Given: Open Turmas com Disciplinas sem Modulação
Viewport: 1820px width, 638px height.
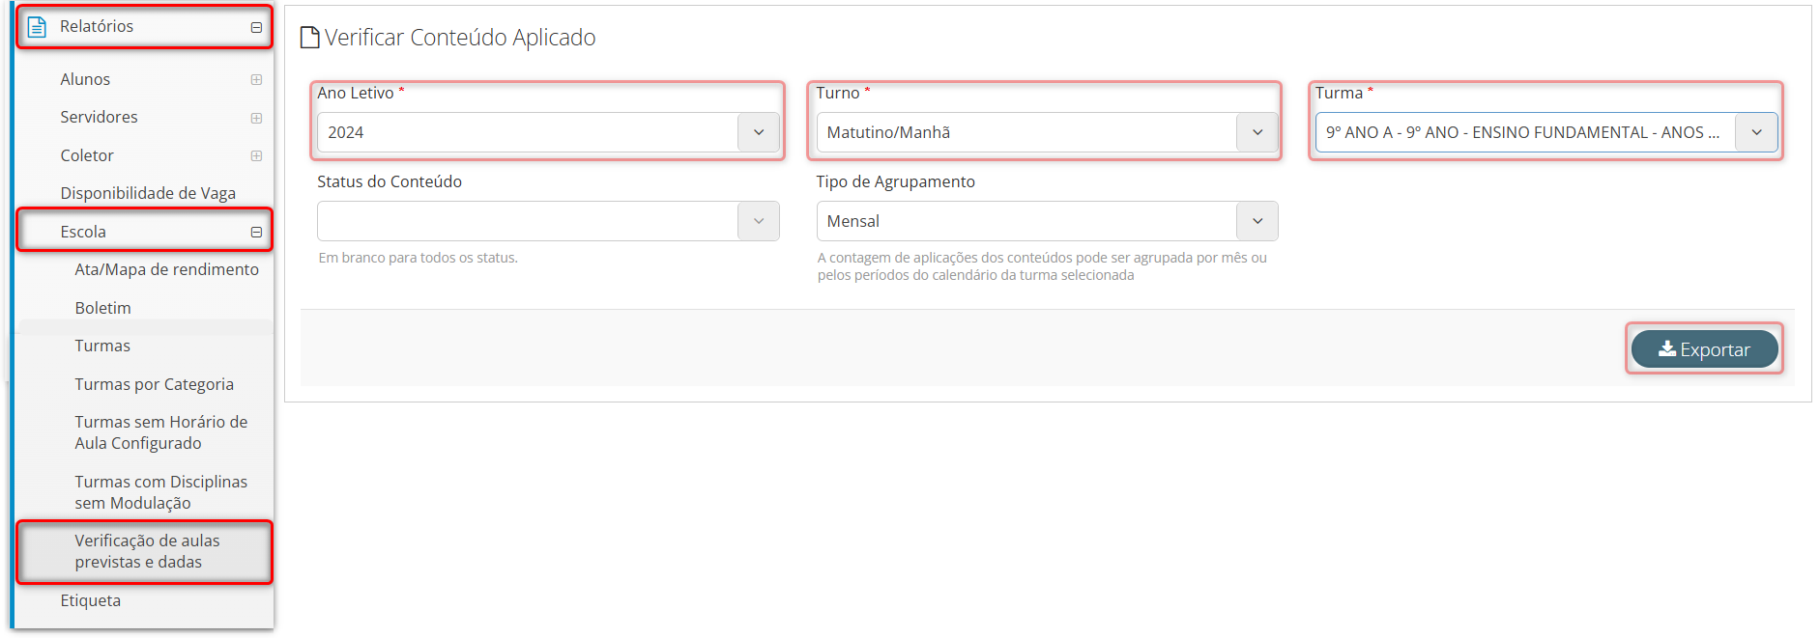Looking at the screenshot, I should (x=160, y=492).
